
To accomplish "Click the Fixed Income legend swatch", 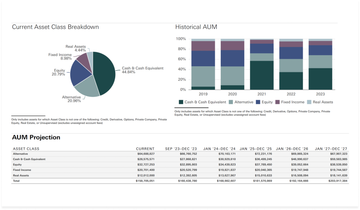I will tap(278, 102).
